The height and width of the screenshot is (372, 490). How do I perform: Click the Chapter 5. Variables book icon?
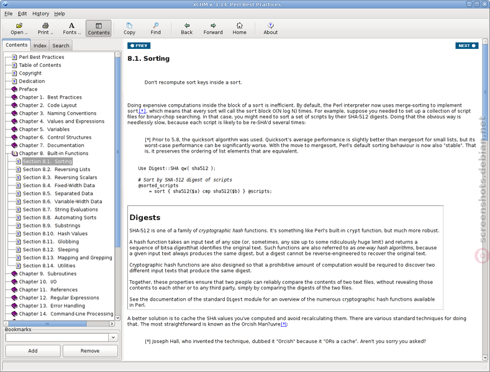(x=14, y=129)
